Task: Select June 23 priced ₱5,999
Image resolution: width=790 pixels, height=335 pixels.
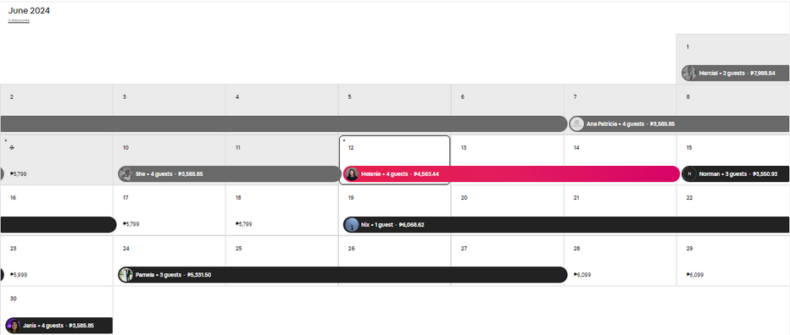Action: [x=57, y=261]
